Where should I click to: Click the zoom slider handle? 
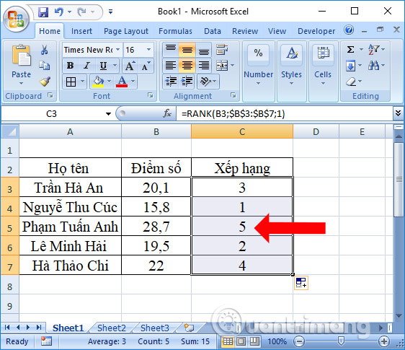point(341,341)
